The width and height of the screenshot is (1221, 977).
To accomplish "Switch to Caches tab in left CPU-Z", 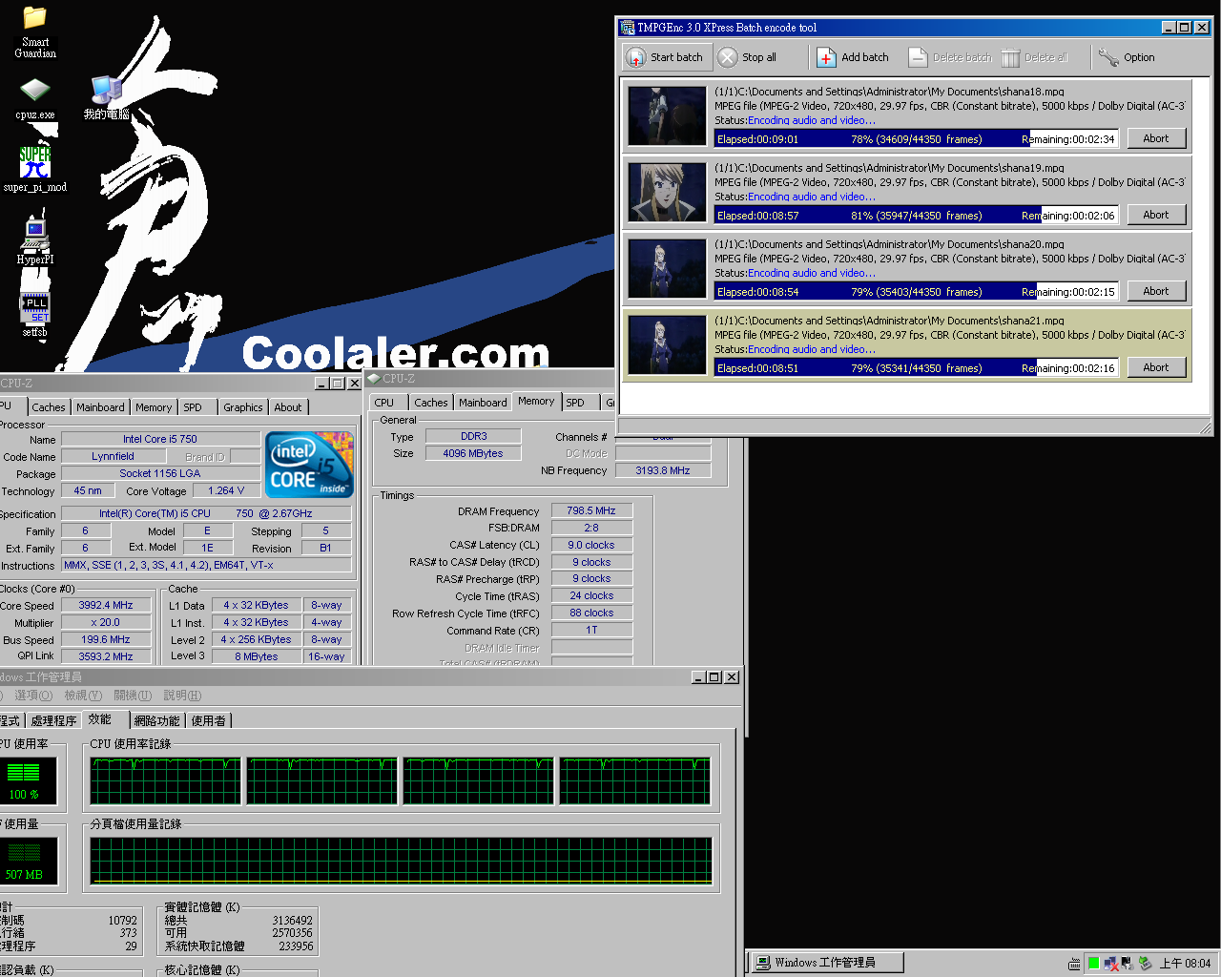I will click(49, 407).
